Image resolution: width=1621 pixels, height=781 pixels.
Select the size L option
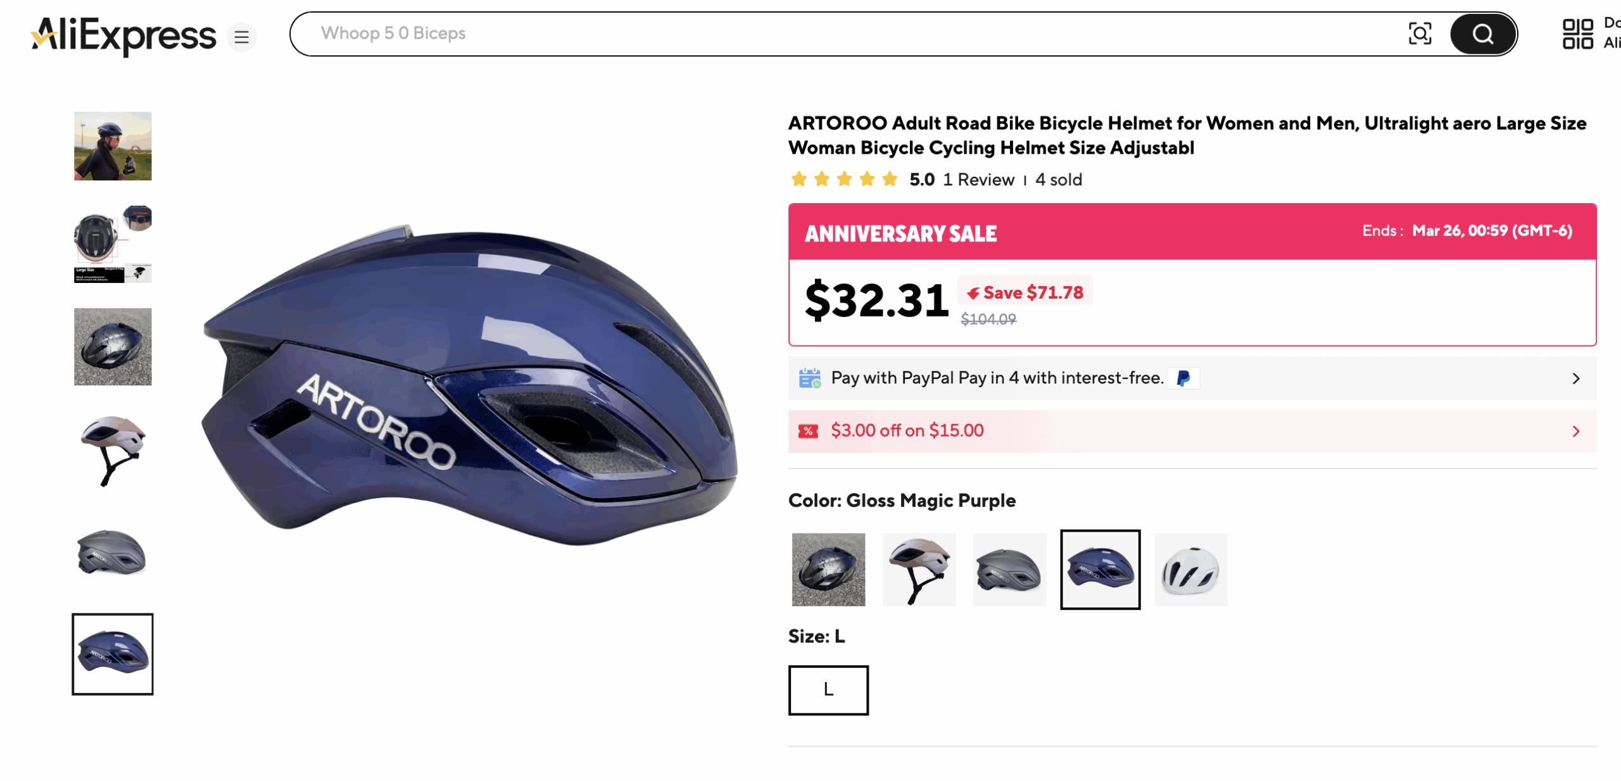(828, 690)
